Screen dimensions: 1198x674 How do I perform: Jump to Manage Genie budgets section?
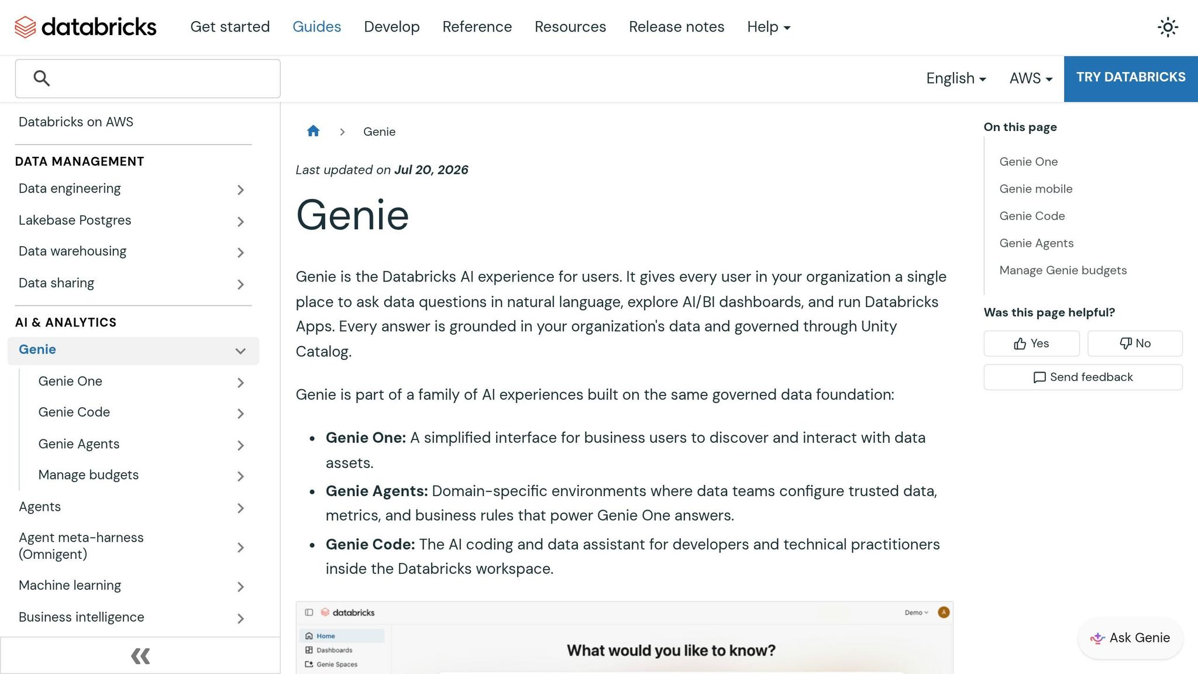pos(1063,270)
